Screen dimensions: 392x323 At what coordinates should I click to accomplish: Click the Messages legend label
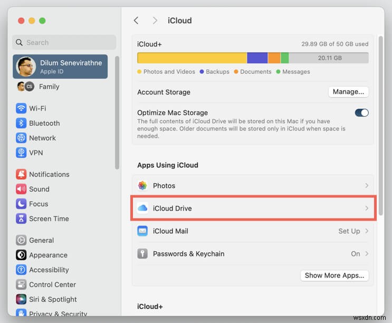coord(297,71)
